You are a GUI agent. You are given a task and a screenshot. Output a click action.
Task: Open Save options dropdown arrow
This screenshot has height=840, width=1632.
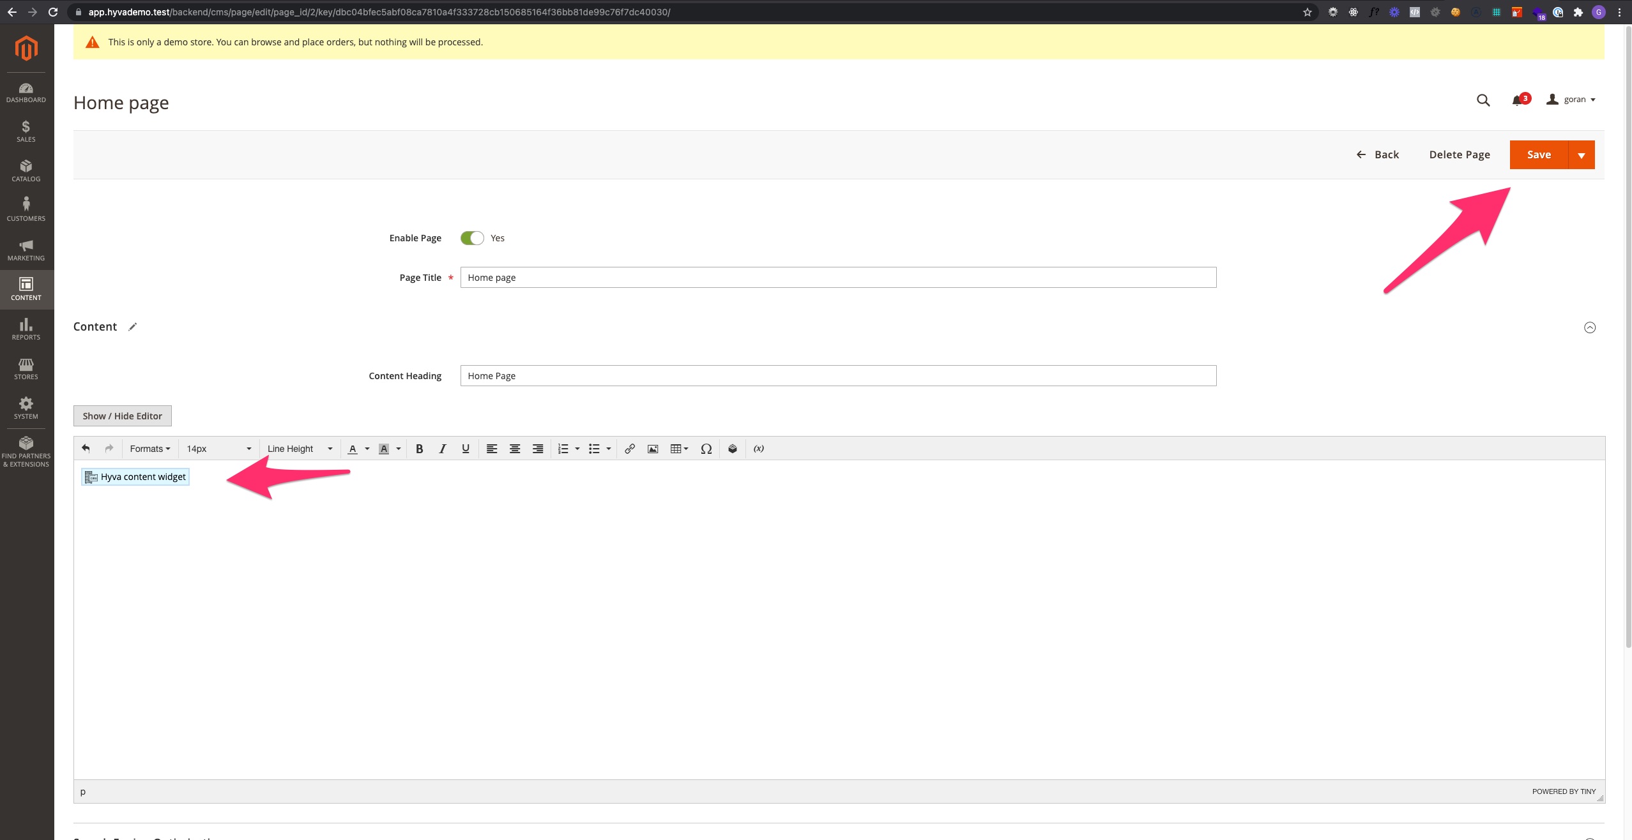click(1582, 155)
